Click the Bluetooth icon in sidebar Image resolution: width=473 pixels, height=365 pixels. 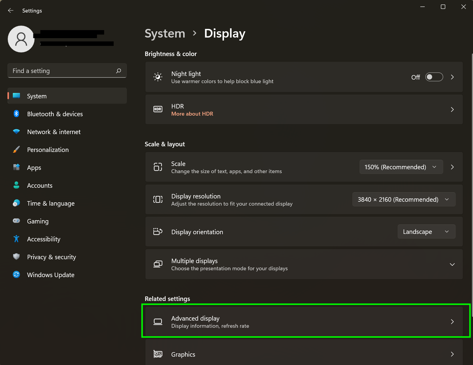pyautogui.click(x=16, y=114)
